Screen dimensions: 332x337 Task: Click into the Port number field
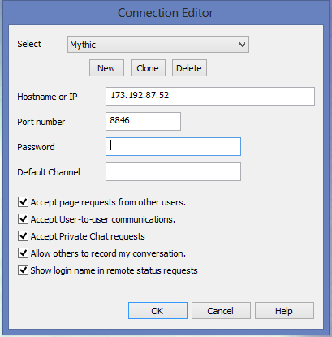(143, 121)
